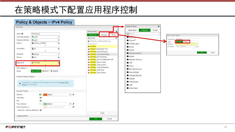Add a source entry with plus icon
Viewport: 235px width, 132px height.
point(46,45)
